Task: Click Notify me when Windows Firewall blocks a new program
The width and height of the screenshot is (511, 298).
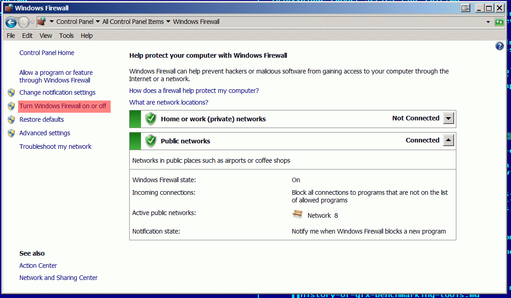Action: 369,231
